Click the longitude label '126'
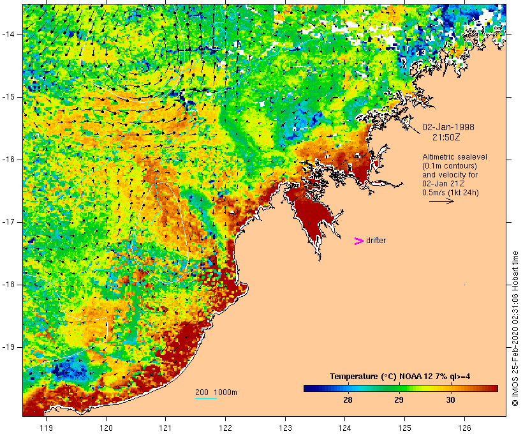This screenshot has width=523, height=434. point(464,428)
